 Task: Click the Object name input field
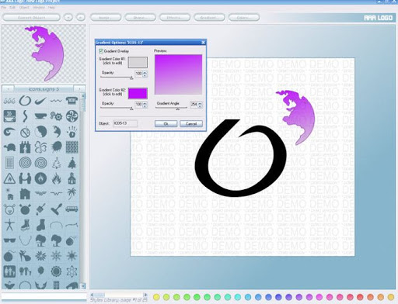tap(125, 123)
